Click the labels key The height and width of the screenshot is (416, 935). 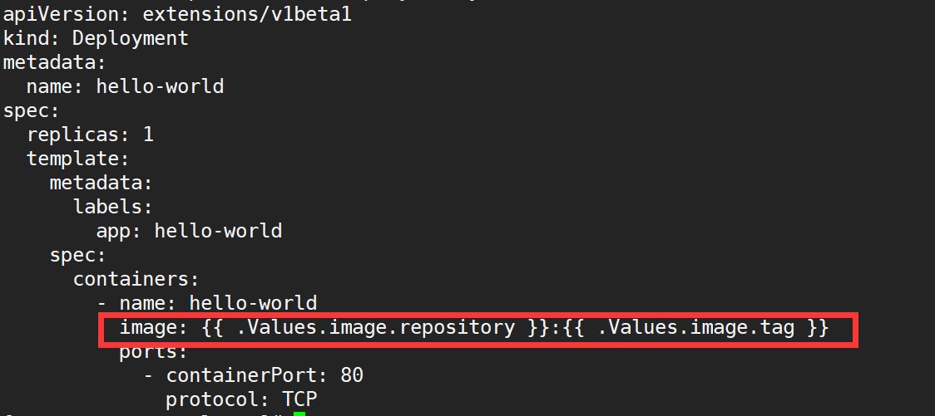click(112, 207)
